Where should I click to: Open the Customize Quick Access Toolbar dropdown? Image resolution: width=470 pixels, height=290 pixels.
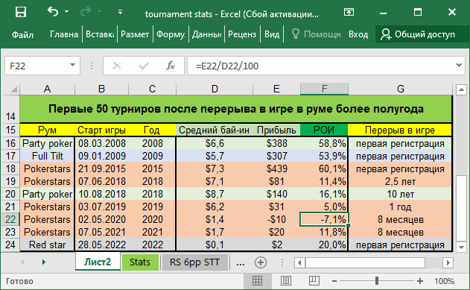pyautogui.click(x=120, y=12)
